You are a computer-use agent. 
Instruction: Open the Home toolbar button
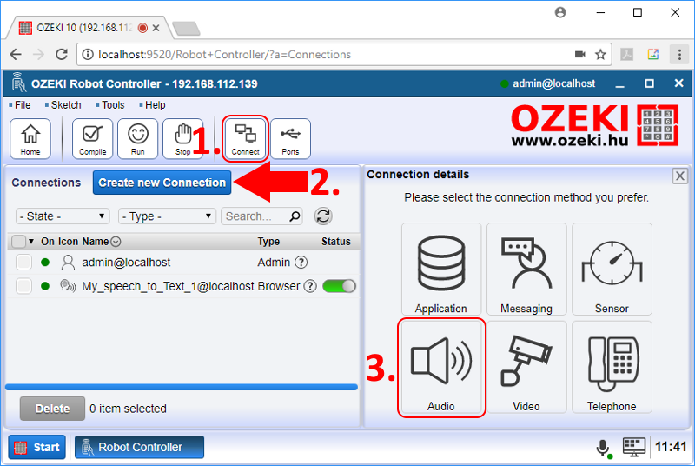click(x=30, y=138)
